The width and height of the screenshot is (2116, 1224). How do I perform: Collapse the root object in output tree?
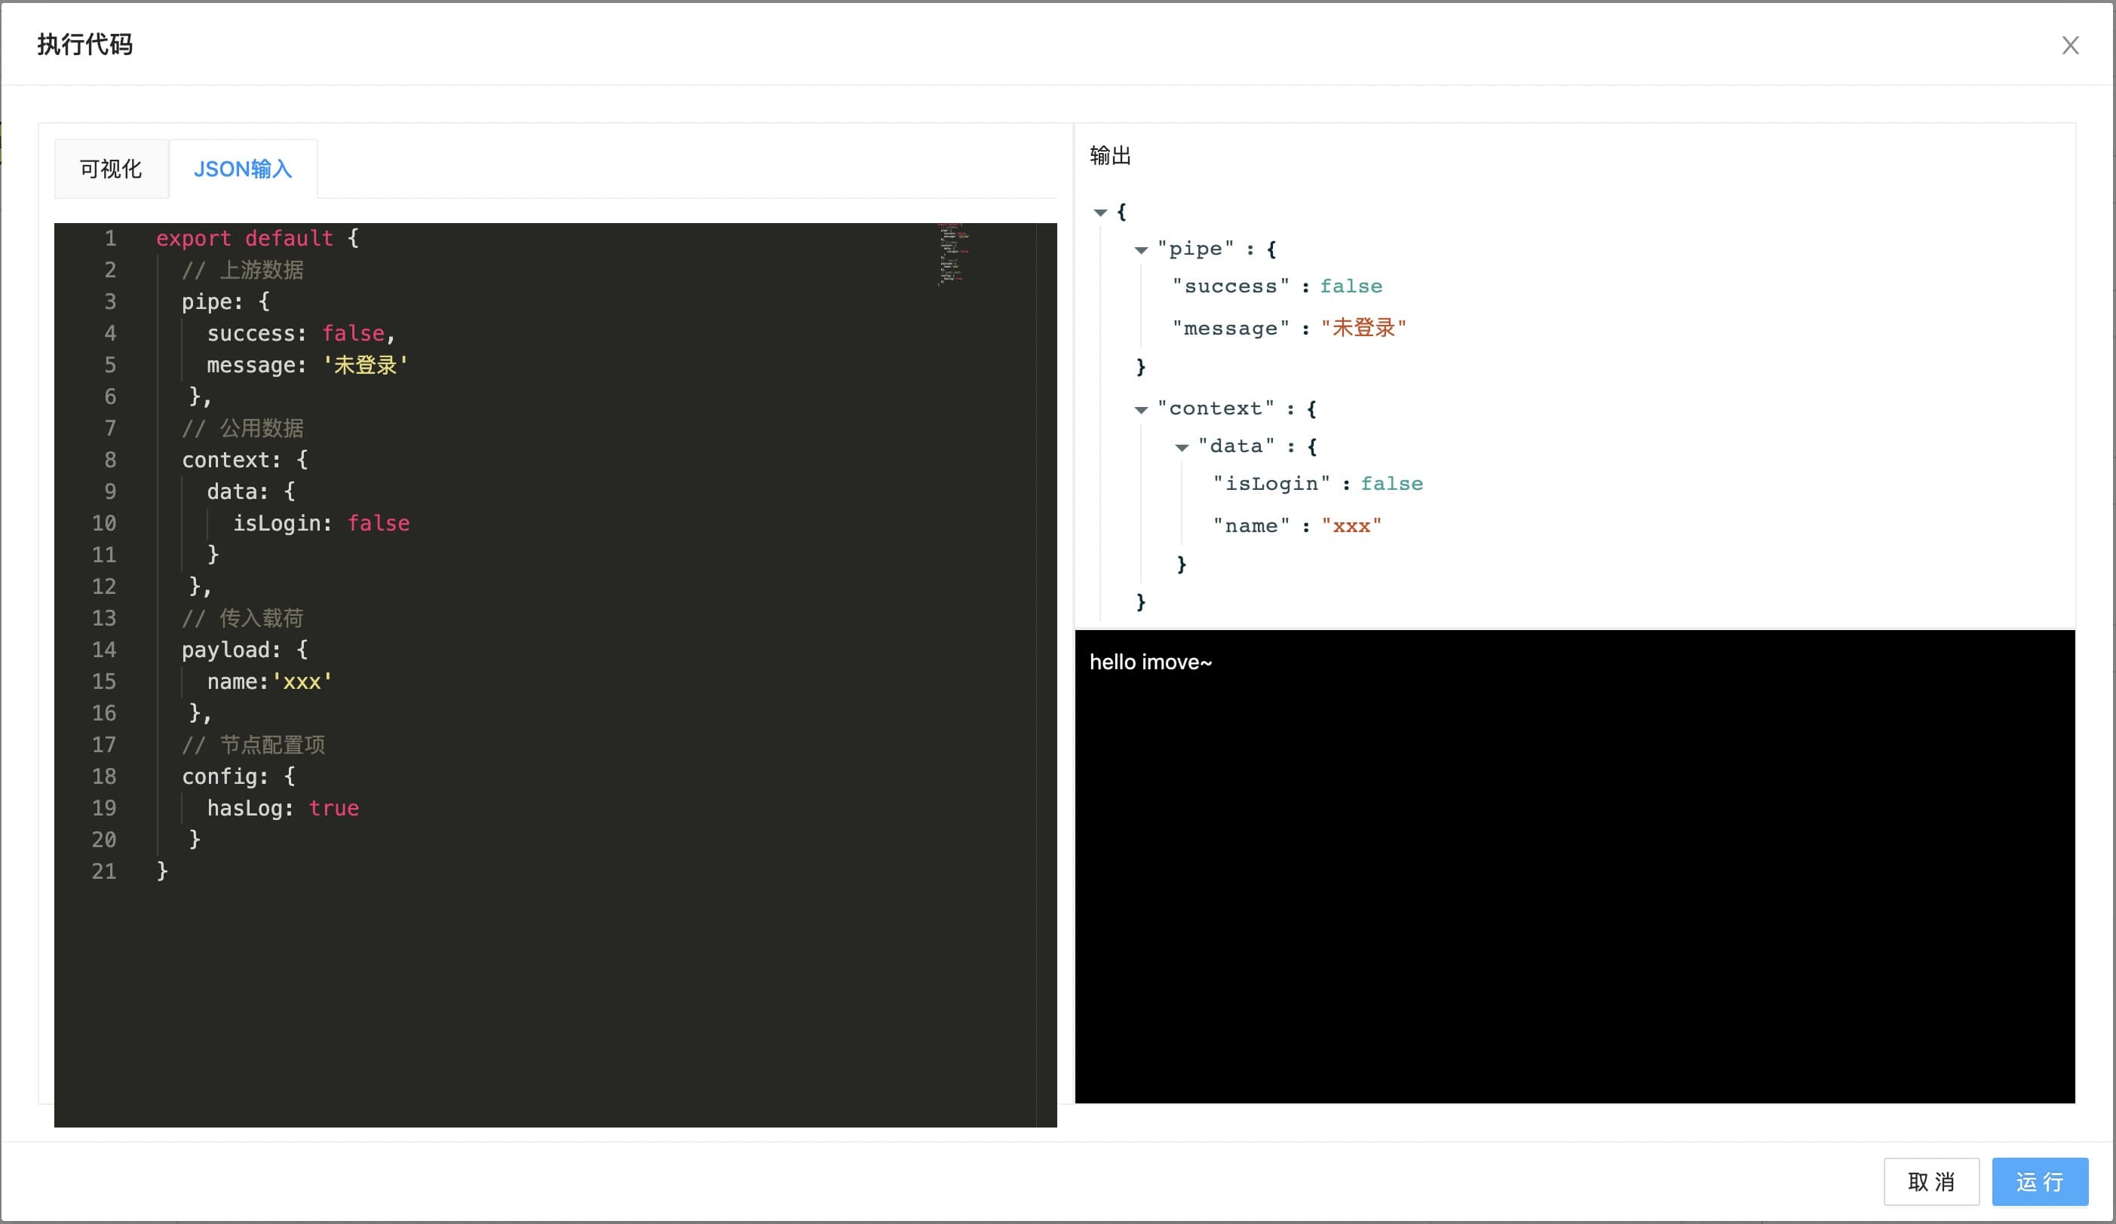pos(1100,213)
